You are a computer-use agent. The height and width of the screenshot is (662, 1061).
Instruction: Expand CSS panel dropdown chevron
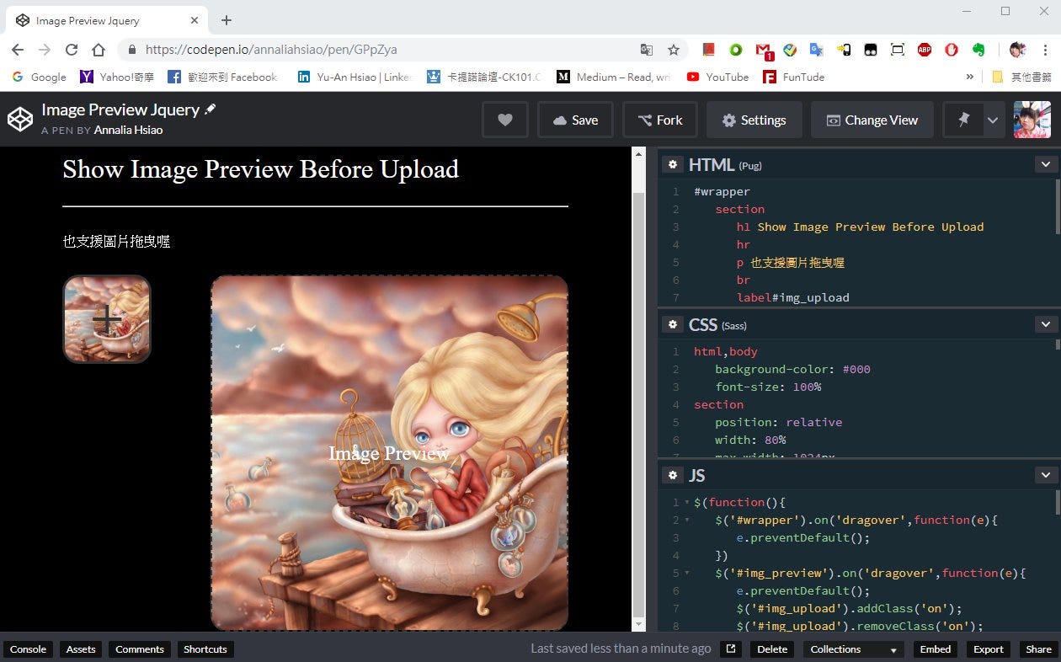[x=1045, y=324]
